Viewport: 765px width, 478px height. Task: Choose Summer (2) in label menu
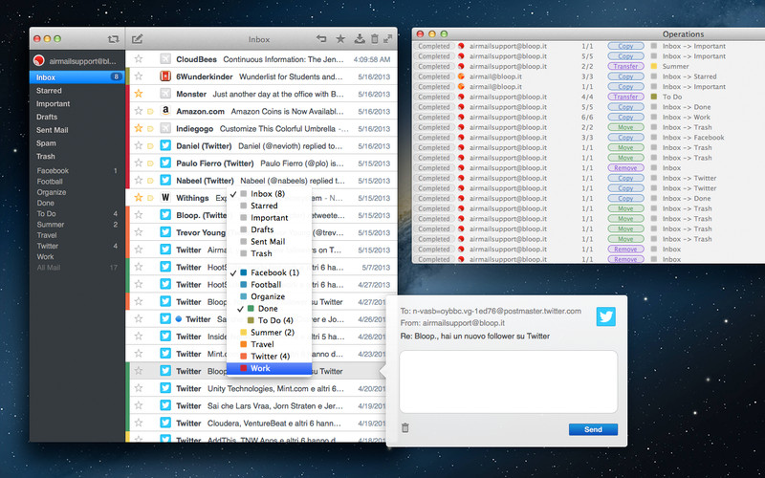pyautogui.click(x=270, y=332)
